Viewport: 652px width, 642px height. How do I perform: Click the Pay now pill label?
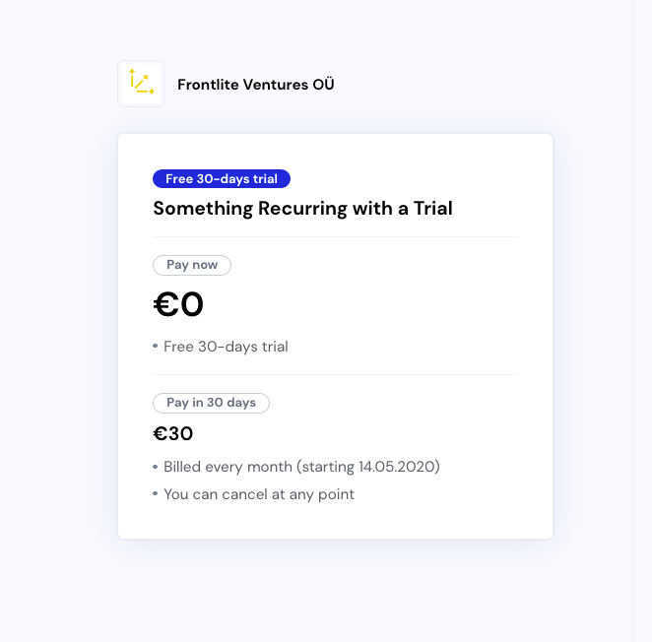(192, 265)
